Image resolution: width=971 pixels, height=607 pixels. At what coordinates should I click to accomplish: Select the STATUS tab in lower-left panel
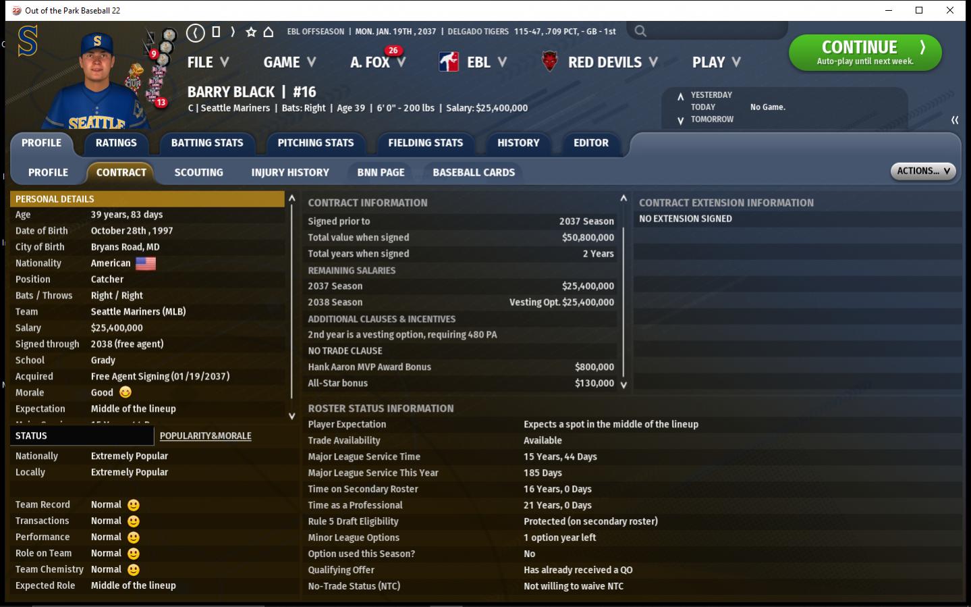tap(82, 436)
